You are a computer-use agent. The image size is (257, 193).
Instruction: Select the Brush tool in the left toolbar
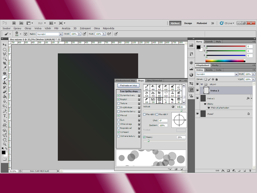(x=5, y=78)
